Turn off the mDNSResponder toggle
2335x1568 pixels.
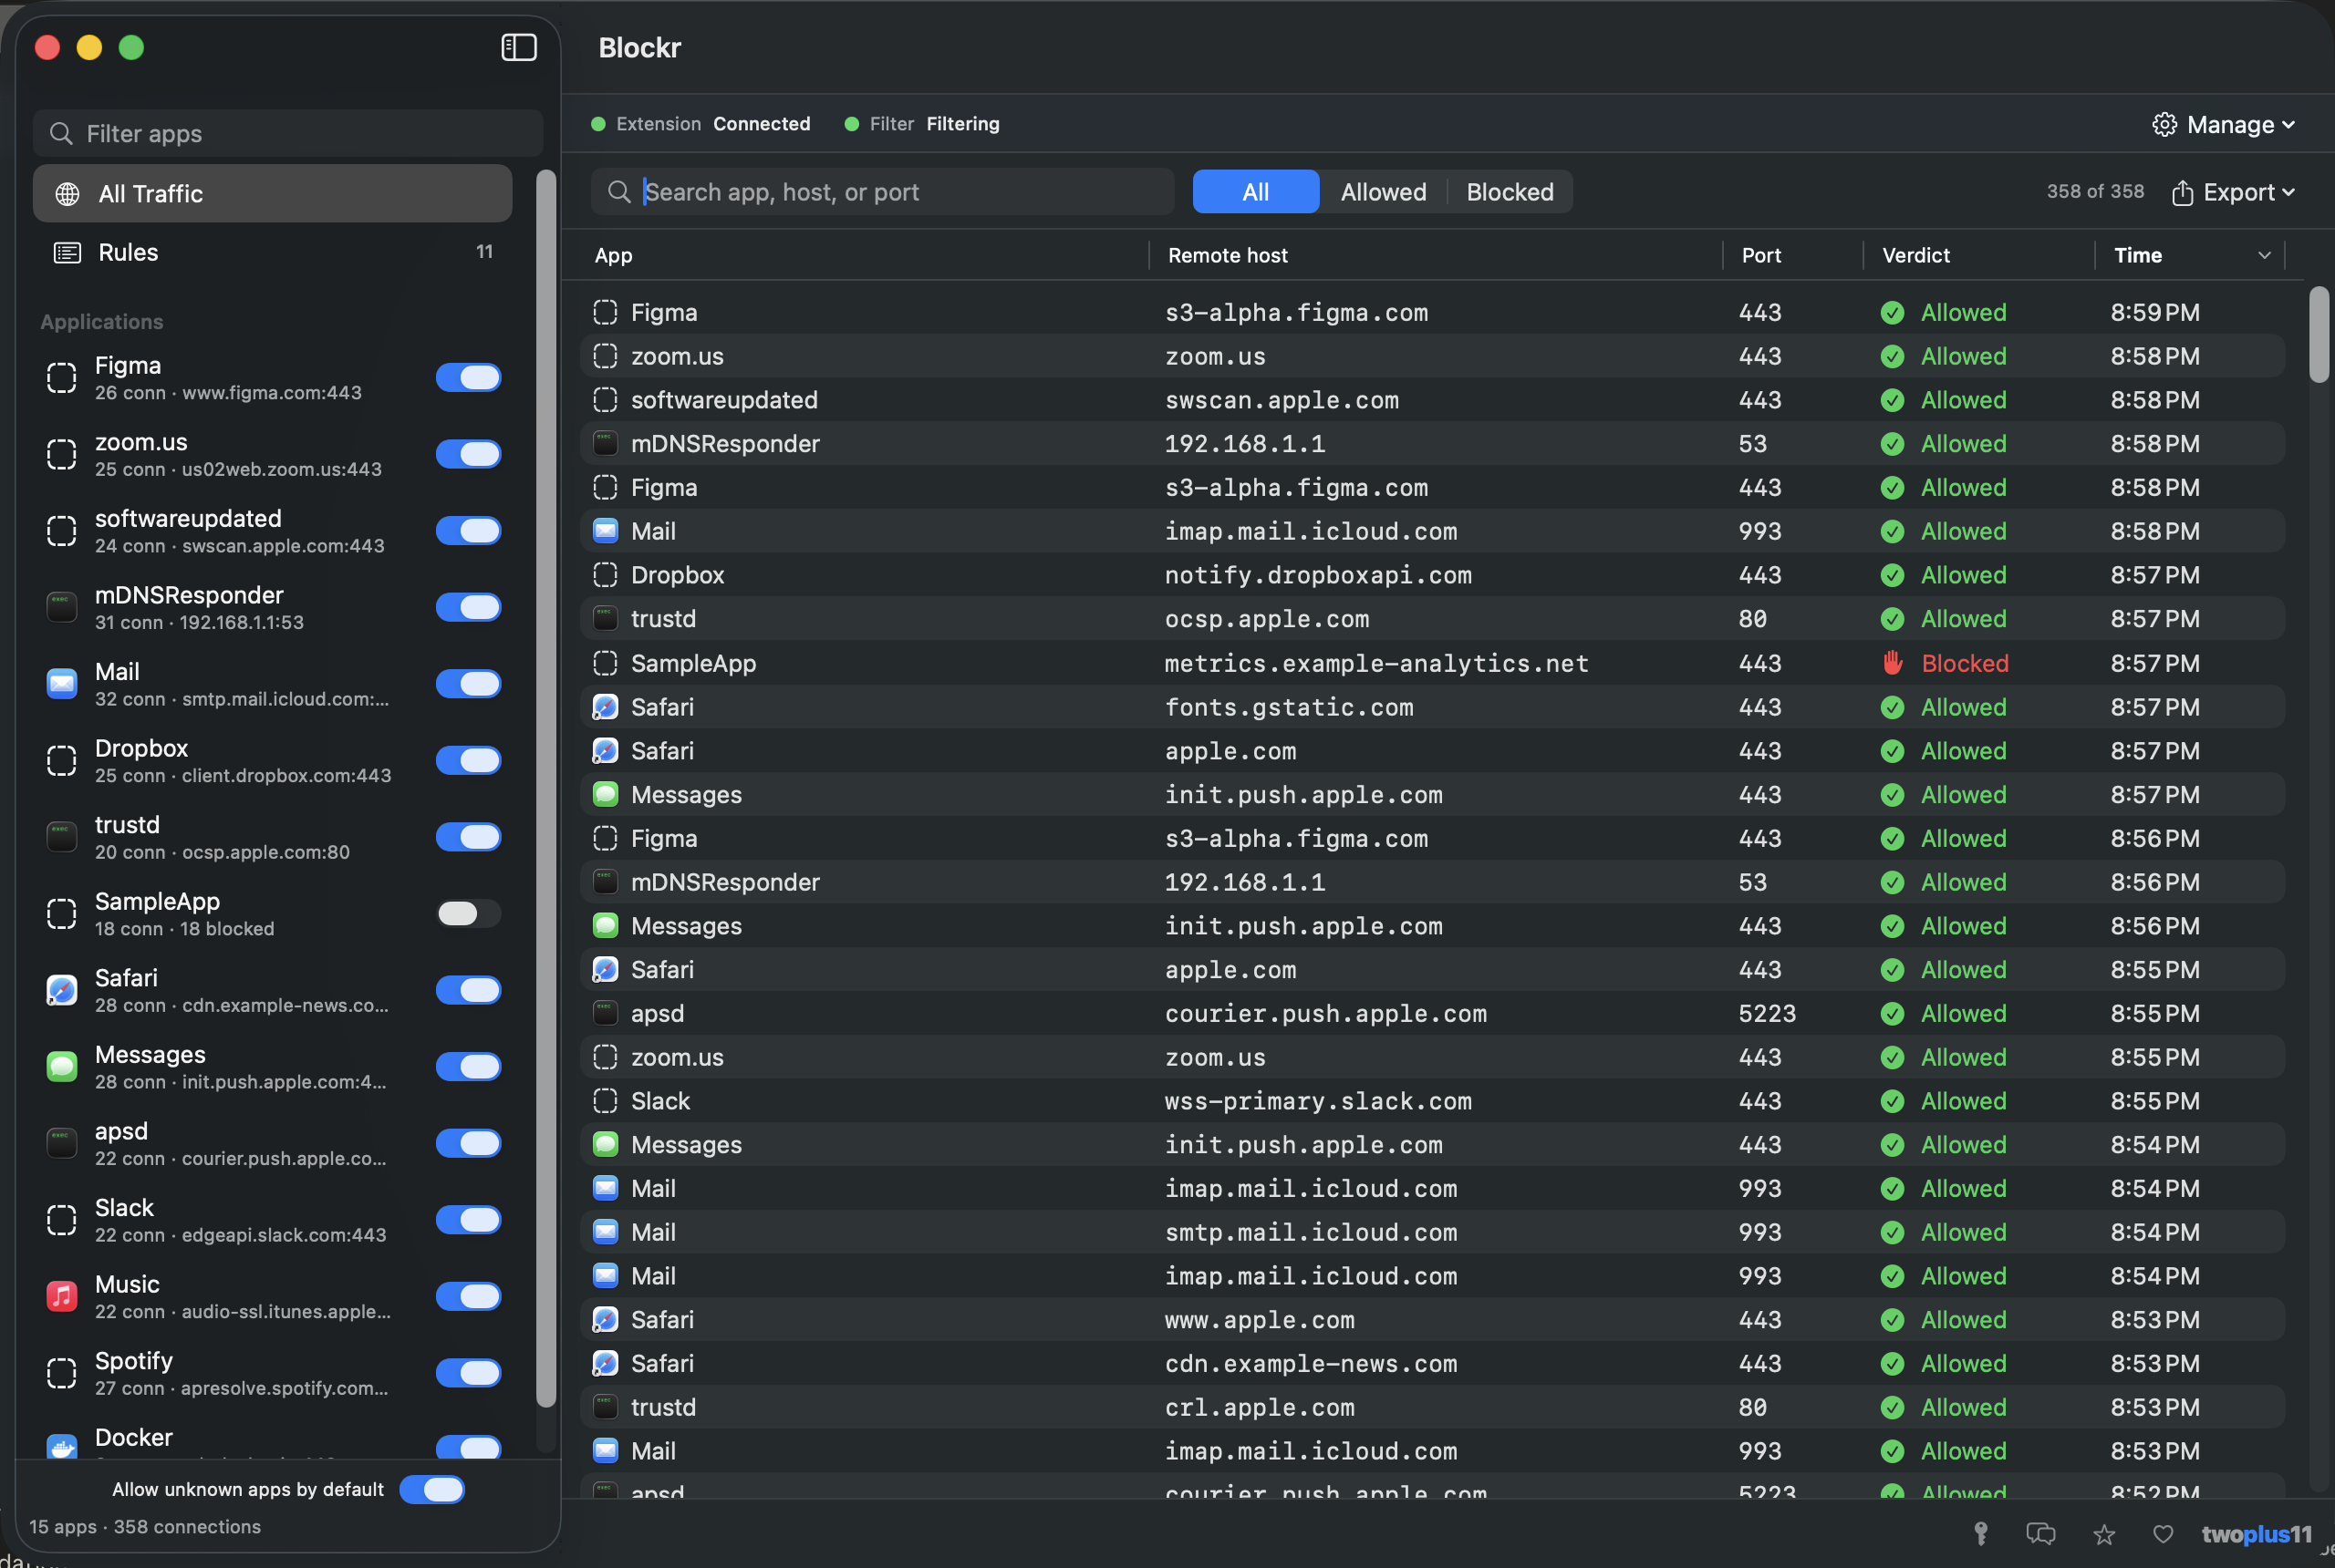tap(468, 607)
